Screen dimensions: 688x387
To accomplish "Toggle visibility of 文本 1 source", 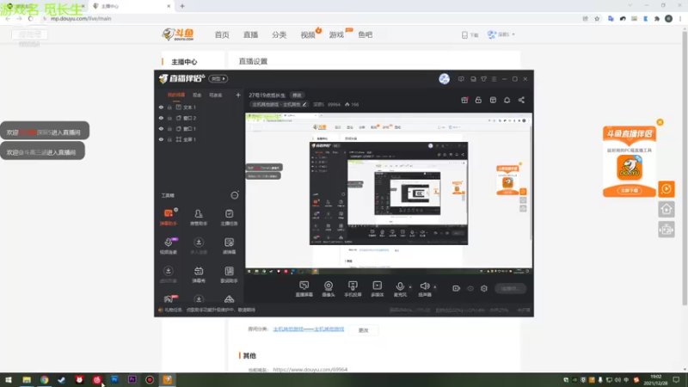I will tap(161, 107).
